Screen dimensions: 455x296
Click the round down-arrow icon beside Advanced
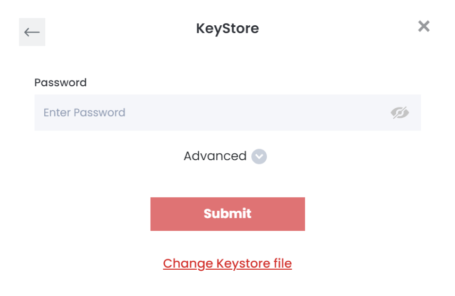click(259, 157)
